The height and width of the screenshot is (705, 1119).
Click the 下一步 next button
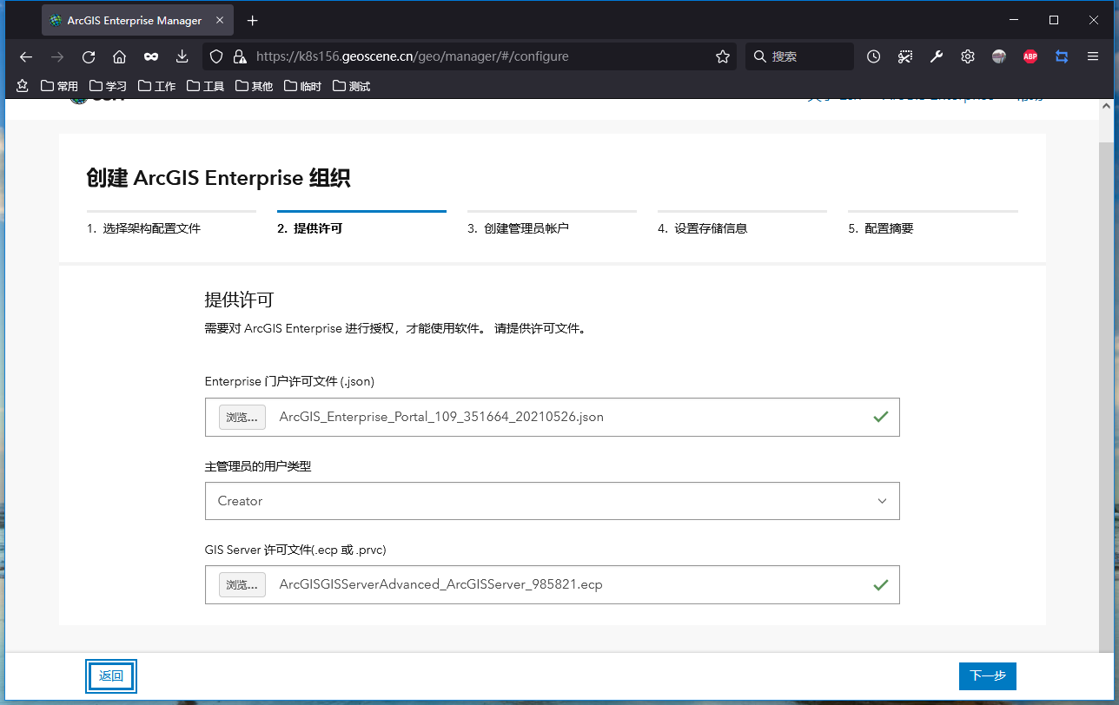click(x=988, y=675)
